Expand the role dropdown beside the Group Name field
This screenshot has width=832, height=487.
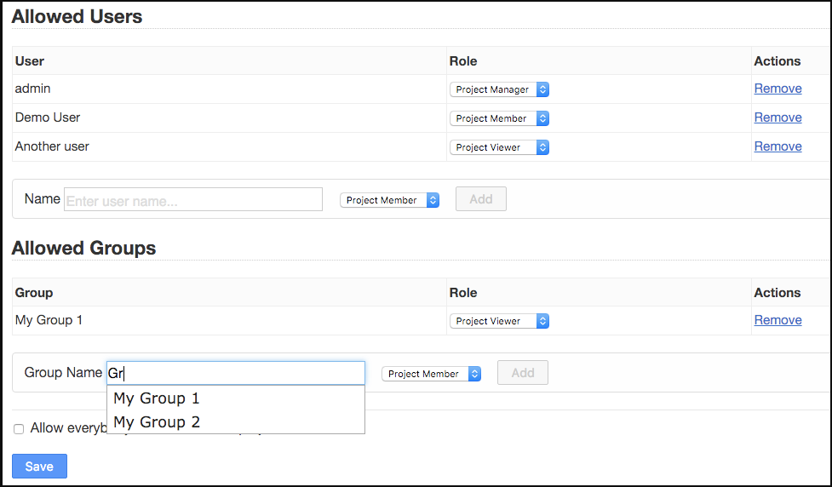431,374
